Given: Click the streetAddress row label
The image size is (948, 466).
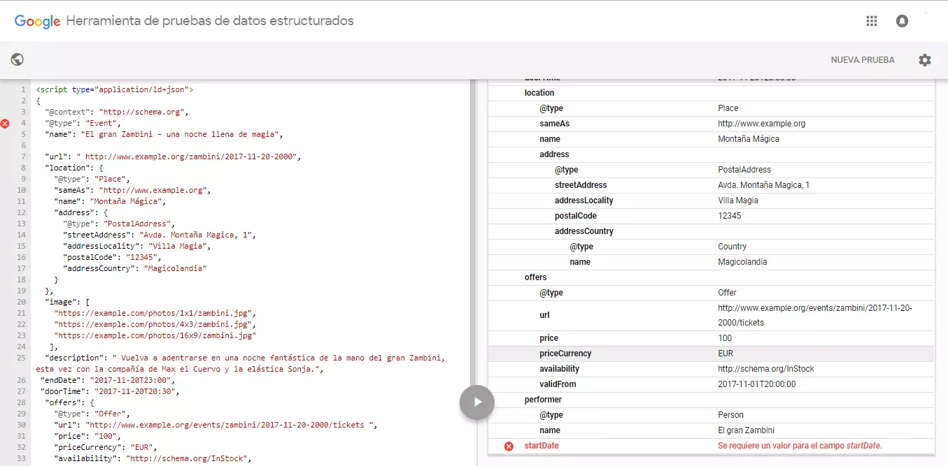Looking at the screenshot, I should [x=581, y=185].
